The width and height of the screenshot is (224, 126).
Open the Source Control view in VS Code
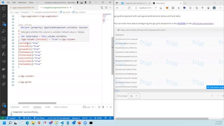(4, 23)
